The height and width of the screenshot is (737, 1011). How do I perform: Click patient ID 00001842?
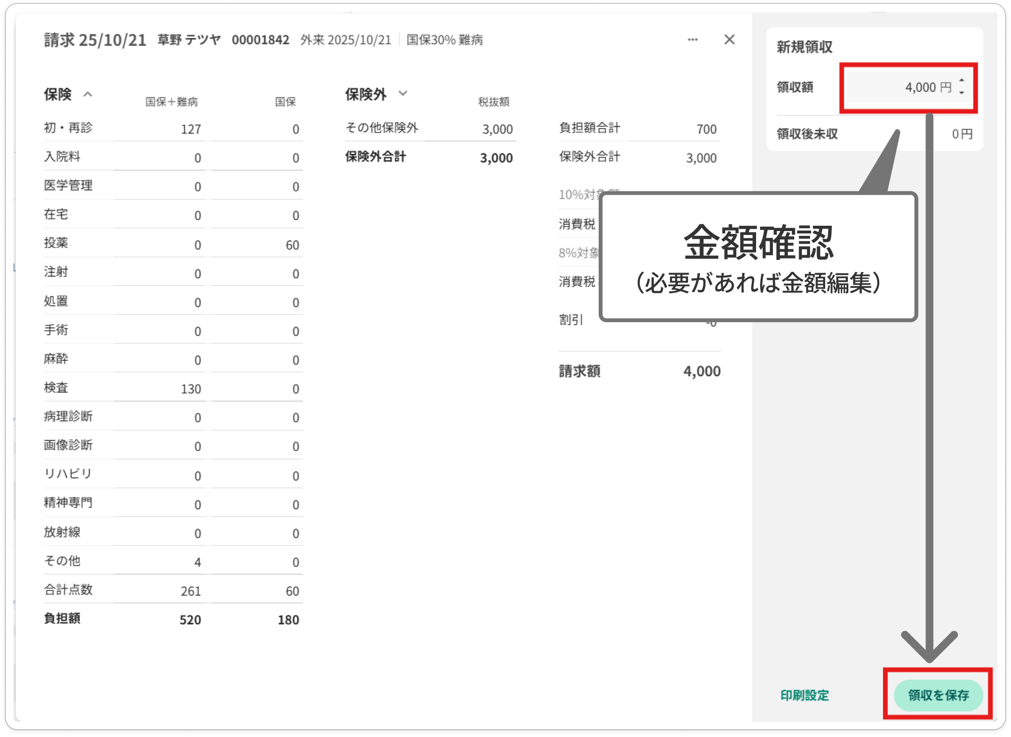[x=260, y=40]
